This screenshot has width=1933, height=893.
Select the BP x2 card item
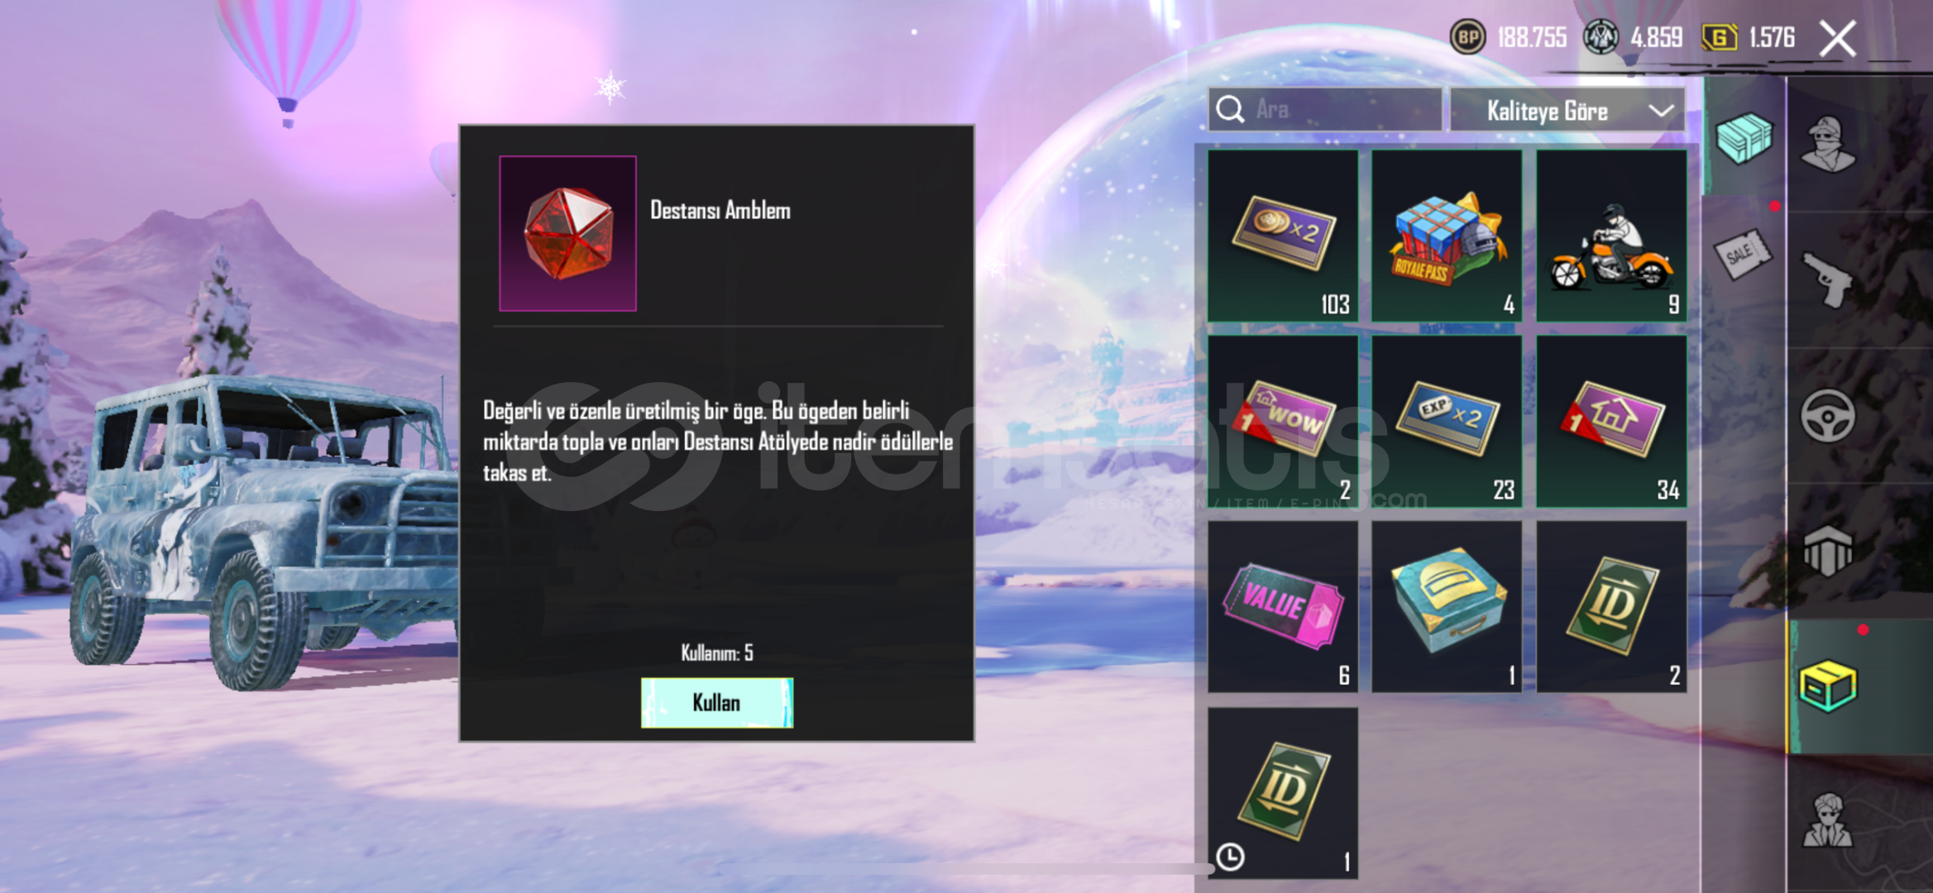tap(1282, 236)
